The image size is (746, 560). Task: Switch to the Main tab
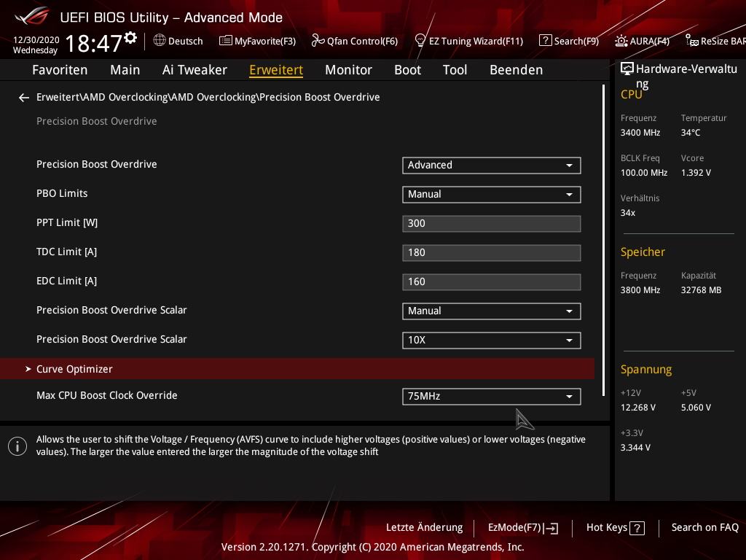(125, 70)
